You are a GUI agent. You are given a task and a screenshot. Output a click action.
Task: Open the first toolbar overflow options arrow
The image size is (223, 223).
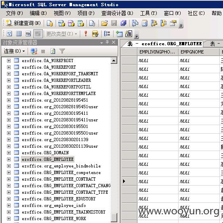[x=181, y=26]
